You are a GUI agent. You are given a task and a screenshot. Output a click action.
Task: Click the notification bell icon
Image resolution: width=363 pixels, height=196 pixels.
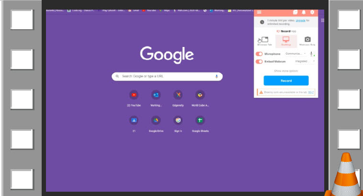pyautogui.click(x=304, y=12)
